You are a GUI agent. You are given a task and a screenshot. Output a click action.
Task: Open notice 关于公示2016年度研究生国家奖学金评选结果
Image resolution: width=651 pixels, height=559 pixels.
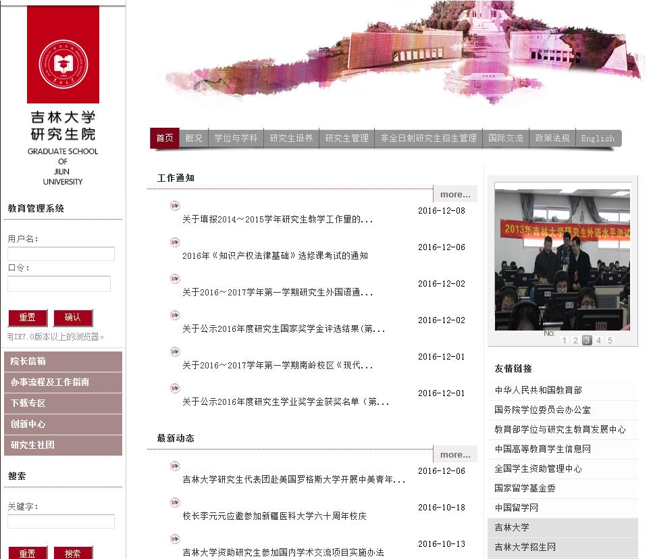coord(284,329)
